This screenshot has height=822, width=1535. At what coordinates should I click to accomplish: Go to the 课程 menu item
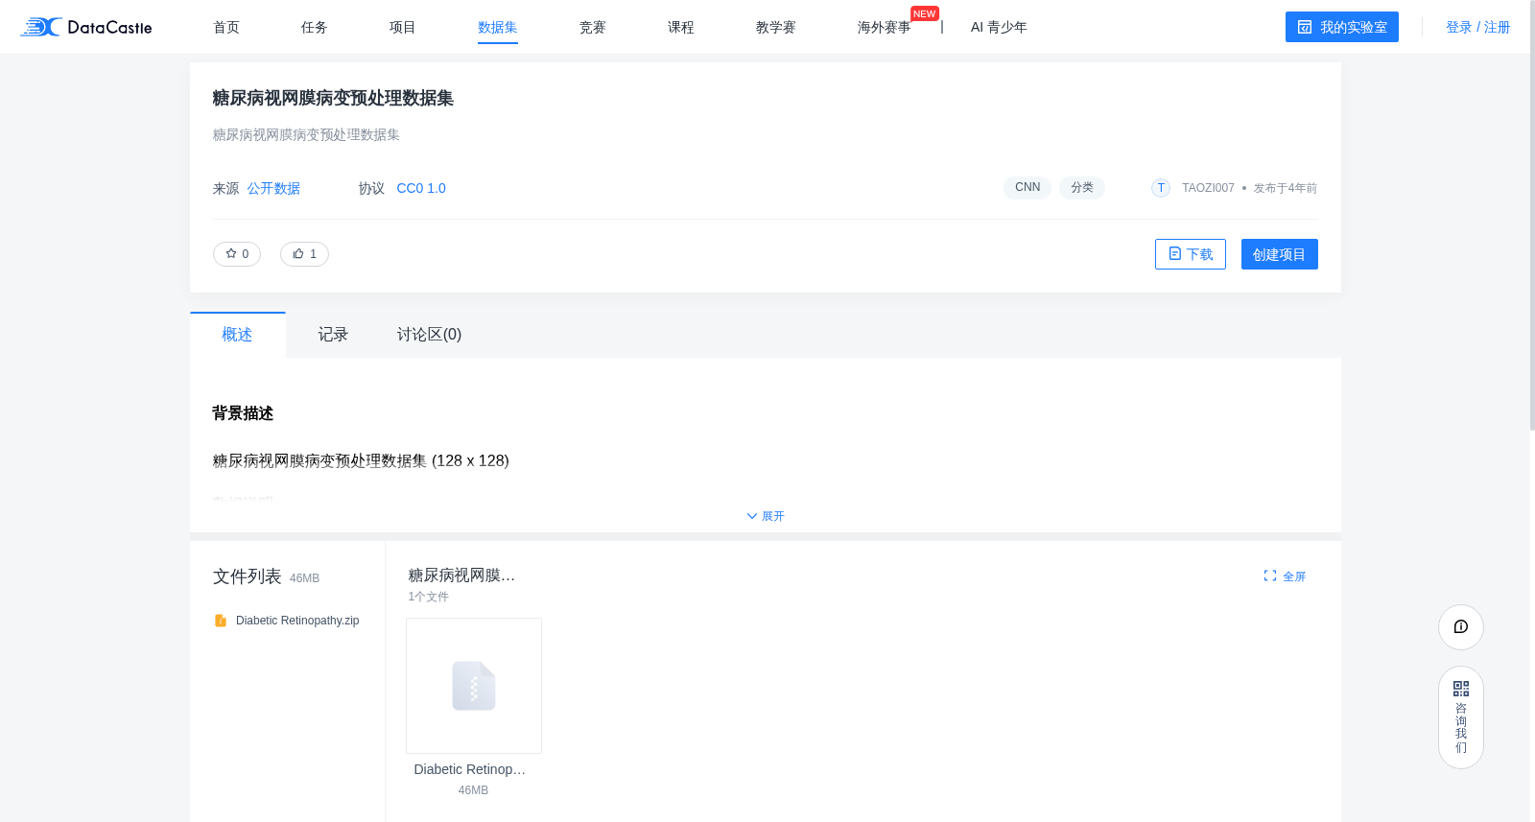tap(681, 27)
